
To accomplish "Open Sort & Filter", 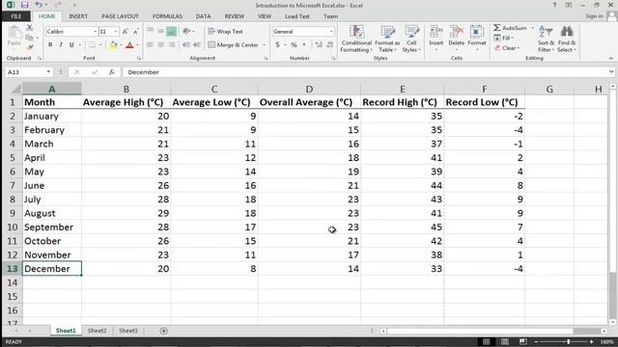I will [x=546, y=39].
